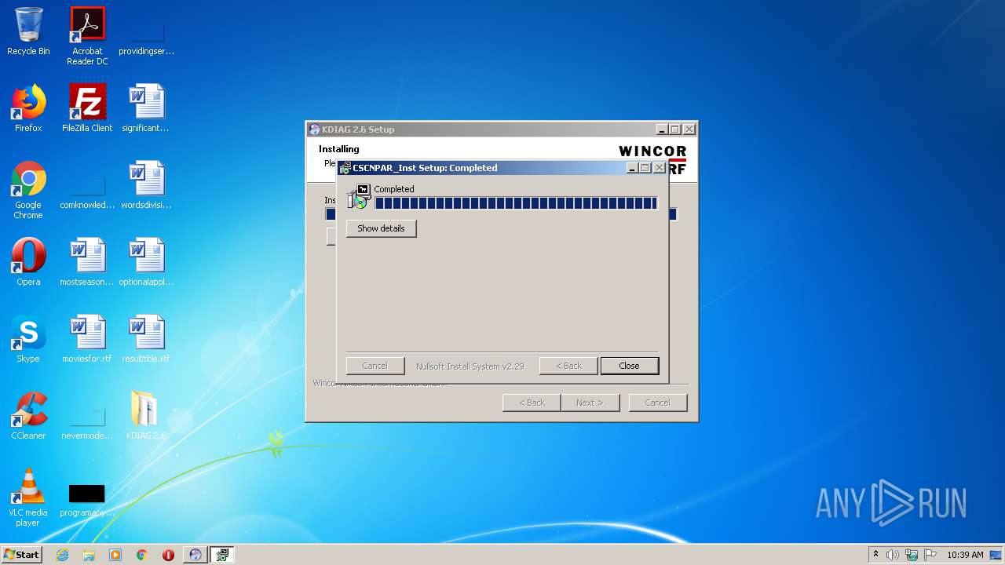
Task: Click the Completed status label
Action: [x=394, y=189]
